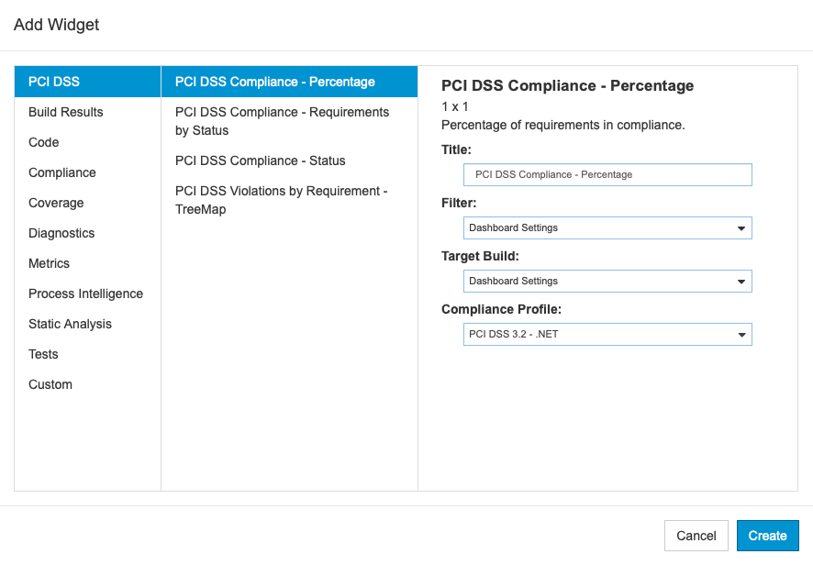Expand the Compliance Profile dropdown

[x=607, y=335]
